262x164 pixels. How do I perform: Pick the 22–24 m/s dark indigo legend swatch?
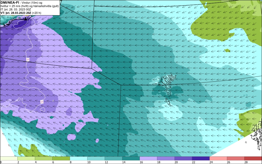tap(201, 158)
